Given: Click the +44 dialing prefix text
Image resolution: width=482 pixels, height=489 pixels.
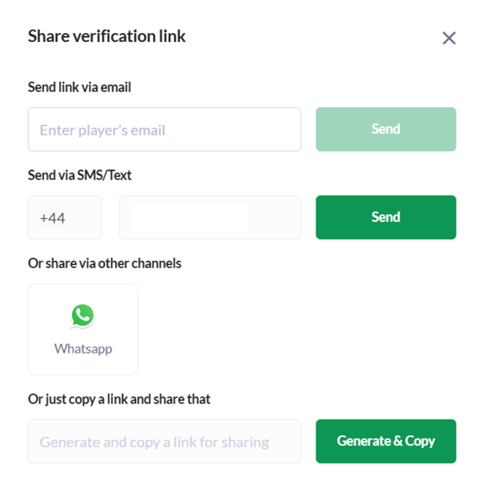Looking at the screenshot, I should click(x=53, y=218).
